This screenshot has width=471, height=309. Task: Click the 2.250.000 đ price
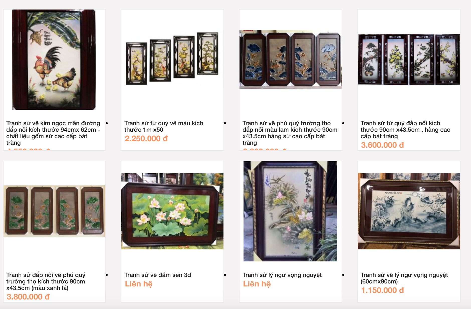(146, 138)
